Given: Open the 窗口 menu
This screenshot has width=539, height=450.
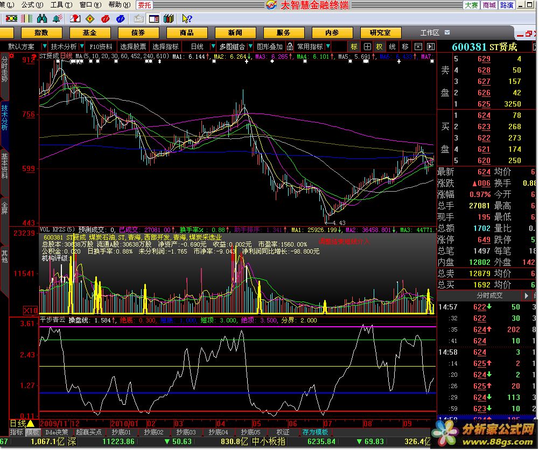Looking at the screenshot, I should pyautogui.click(x=90, y=5).
